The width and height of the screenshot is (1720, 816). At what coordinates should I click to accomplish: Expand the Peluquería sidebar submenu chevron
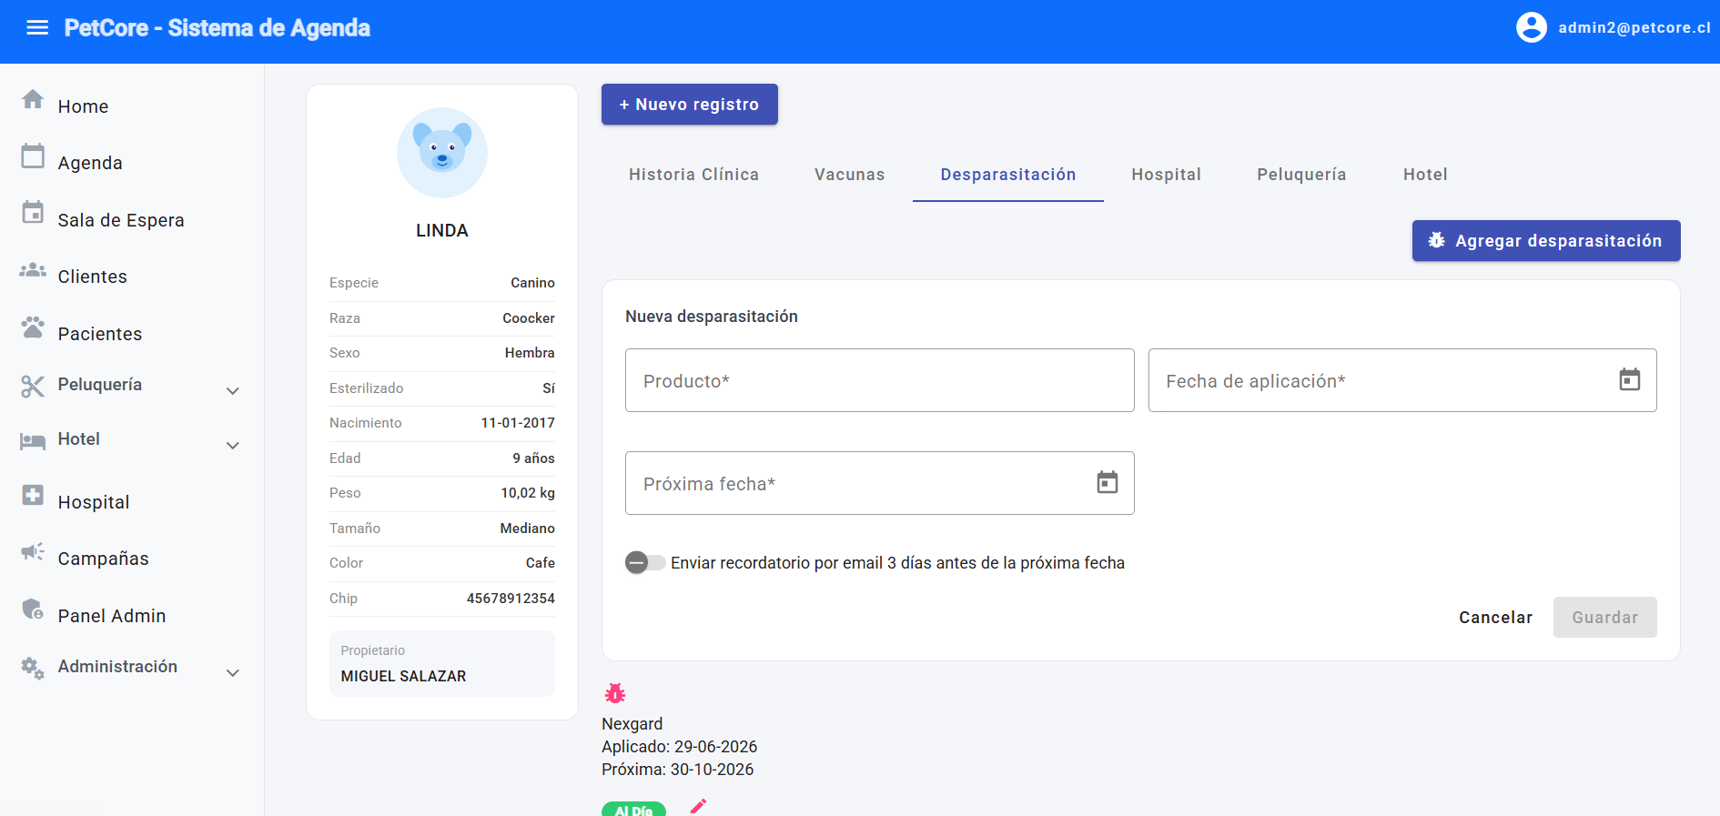tap(233, 391)
